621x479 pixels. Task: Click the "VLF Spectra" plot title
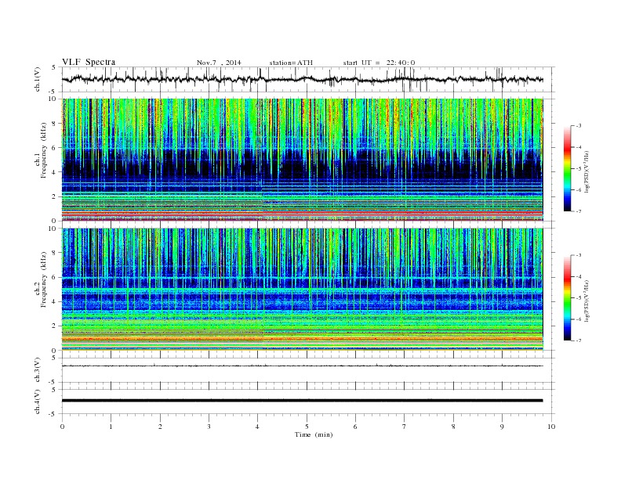(x=89, y=62)
